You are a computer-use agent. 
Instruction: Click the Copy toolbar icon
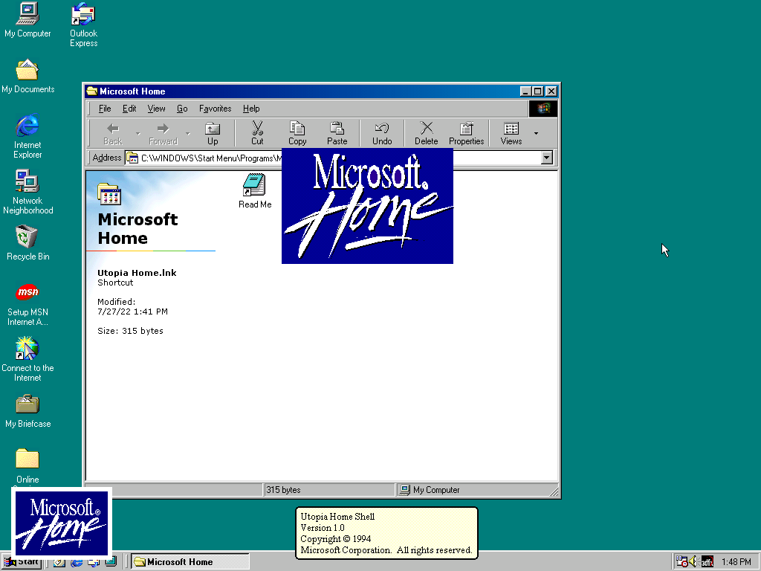[x=297, y=134]
